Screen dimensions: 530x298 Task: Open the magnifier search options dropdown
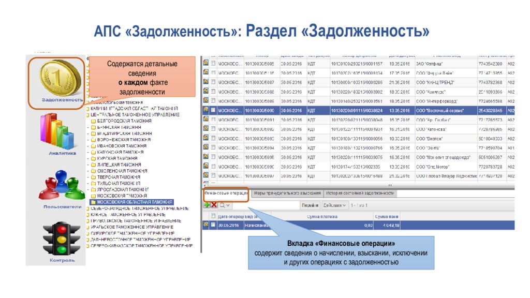[225, 205]
